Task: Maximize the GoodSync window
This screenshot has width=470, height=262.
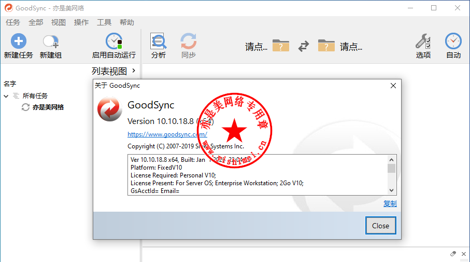Action: pyautogui.click(x=434, y=8)
